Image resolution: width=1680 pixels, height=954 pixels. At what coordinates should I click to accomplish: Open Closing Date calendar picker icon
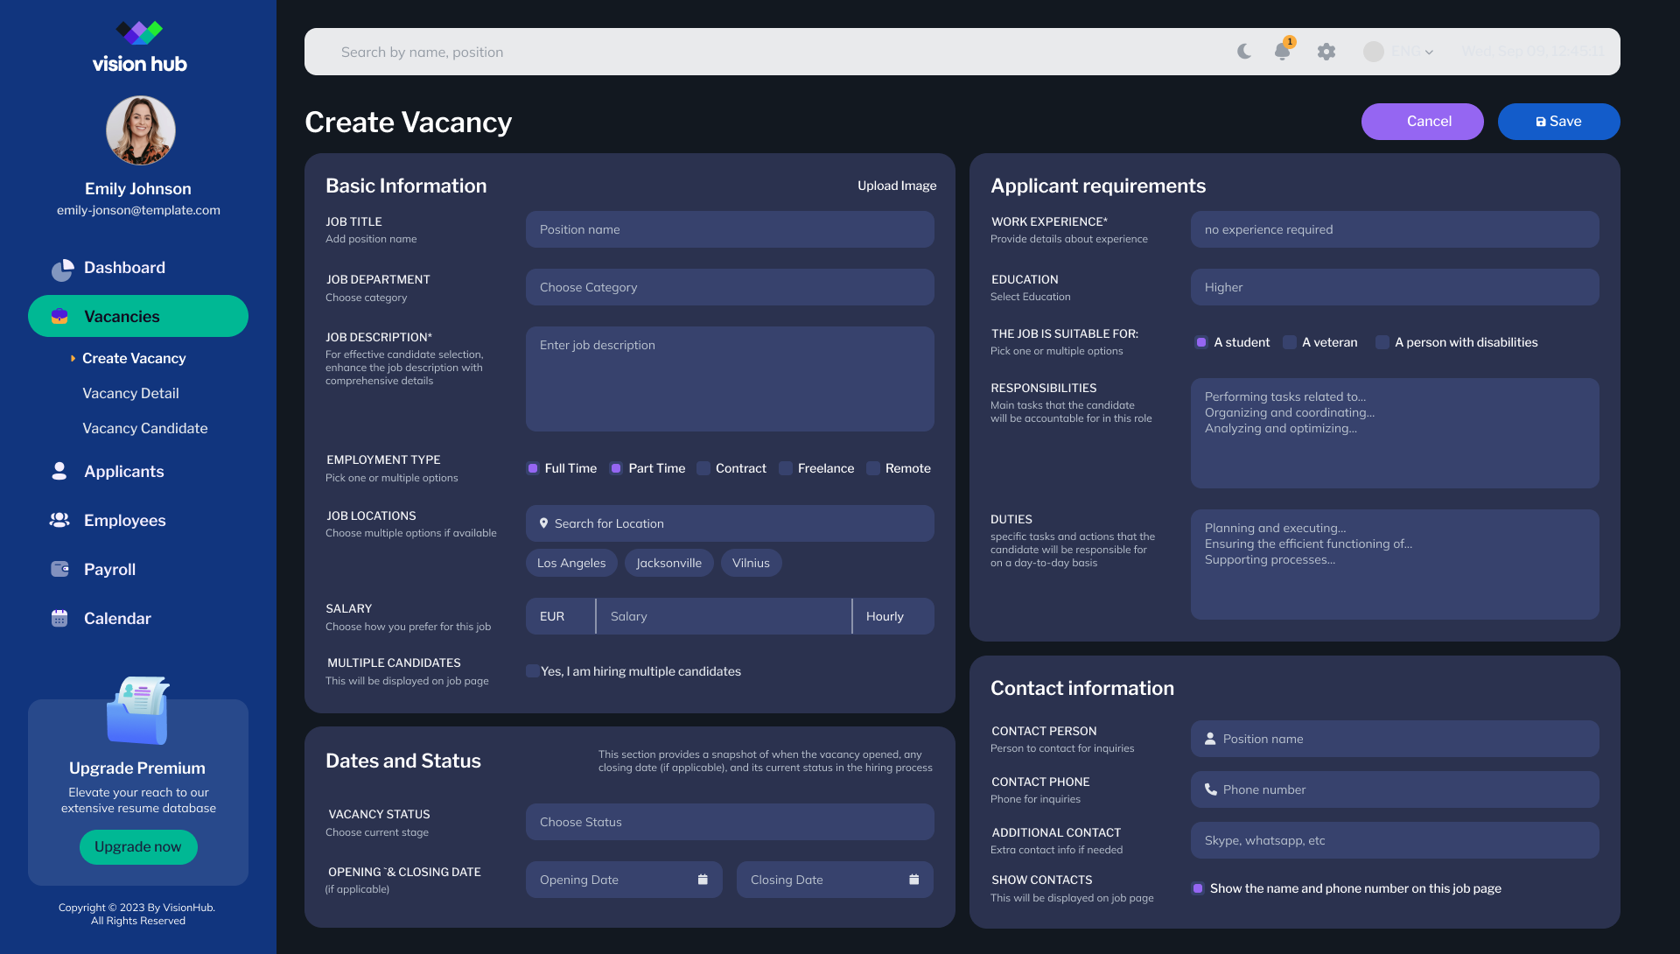tap(914, 880)
